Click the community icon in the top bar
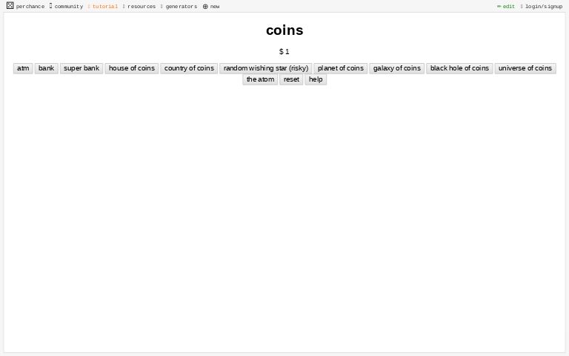569x356 pixels. pos(51,6)
